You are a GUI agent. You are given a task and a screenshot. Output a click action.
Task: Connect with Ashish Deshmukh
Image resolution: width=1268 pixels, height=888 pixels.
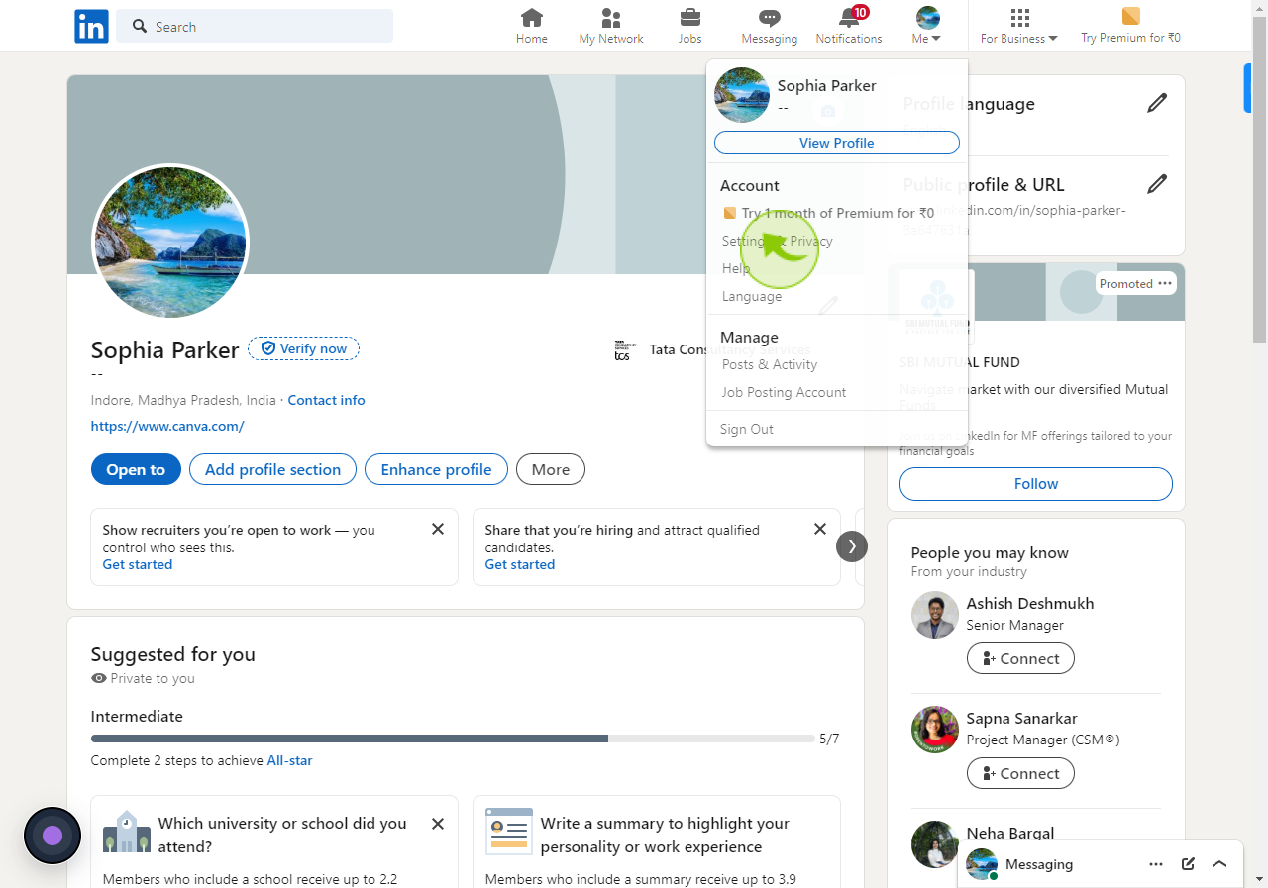click(x=1020, y=658)
